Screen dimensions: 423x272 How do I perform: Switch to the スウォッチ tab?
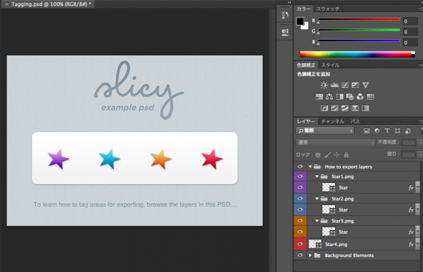[x=328, y=9]
